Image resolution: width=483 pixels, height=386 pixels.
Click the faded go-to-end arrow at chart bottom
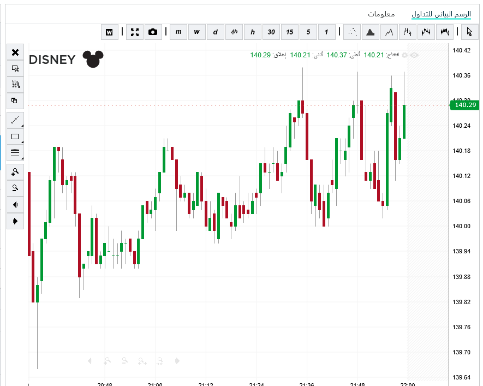pos(177,361)
